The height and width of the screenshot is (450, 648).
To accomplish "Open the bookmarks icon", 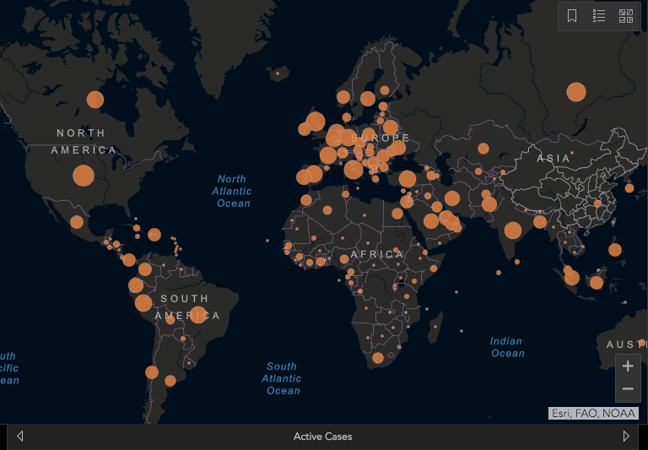I will [x=572, y=16].
